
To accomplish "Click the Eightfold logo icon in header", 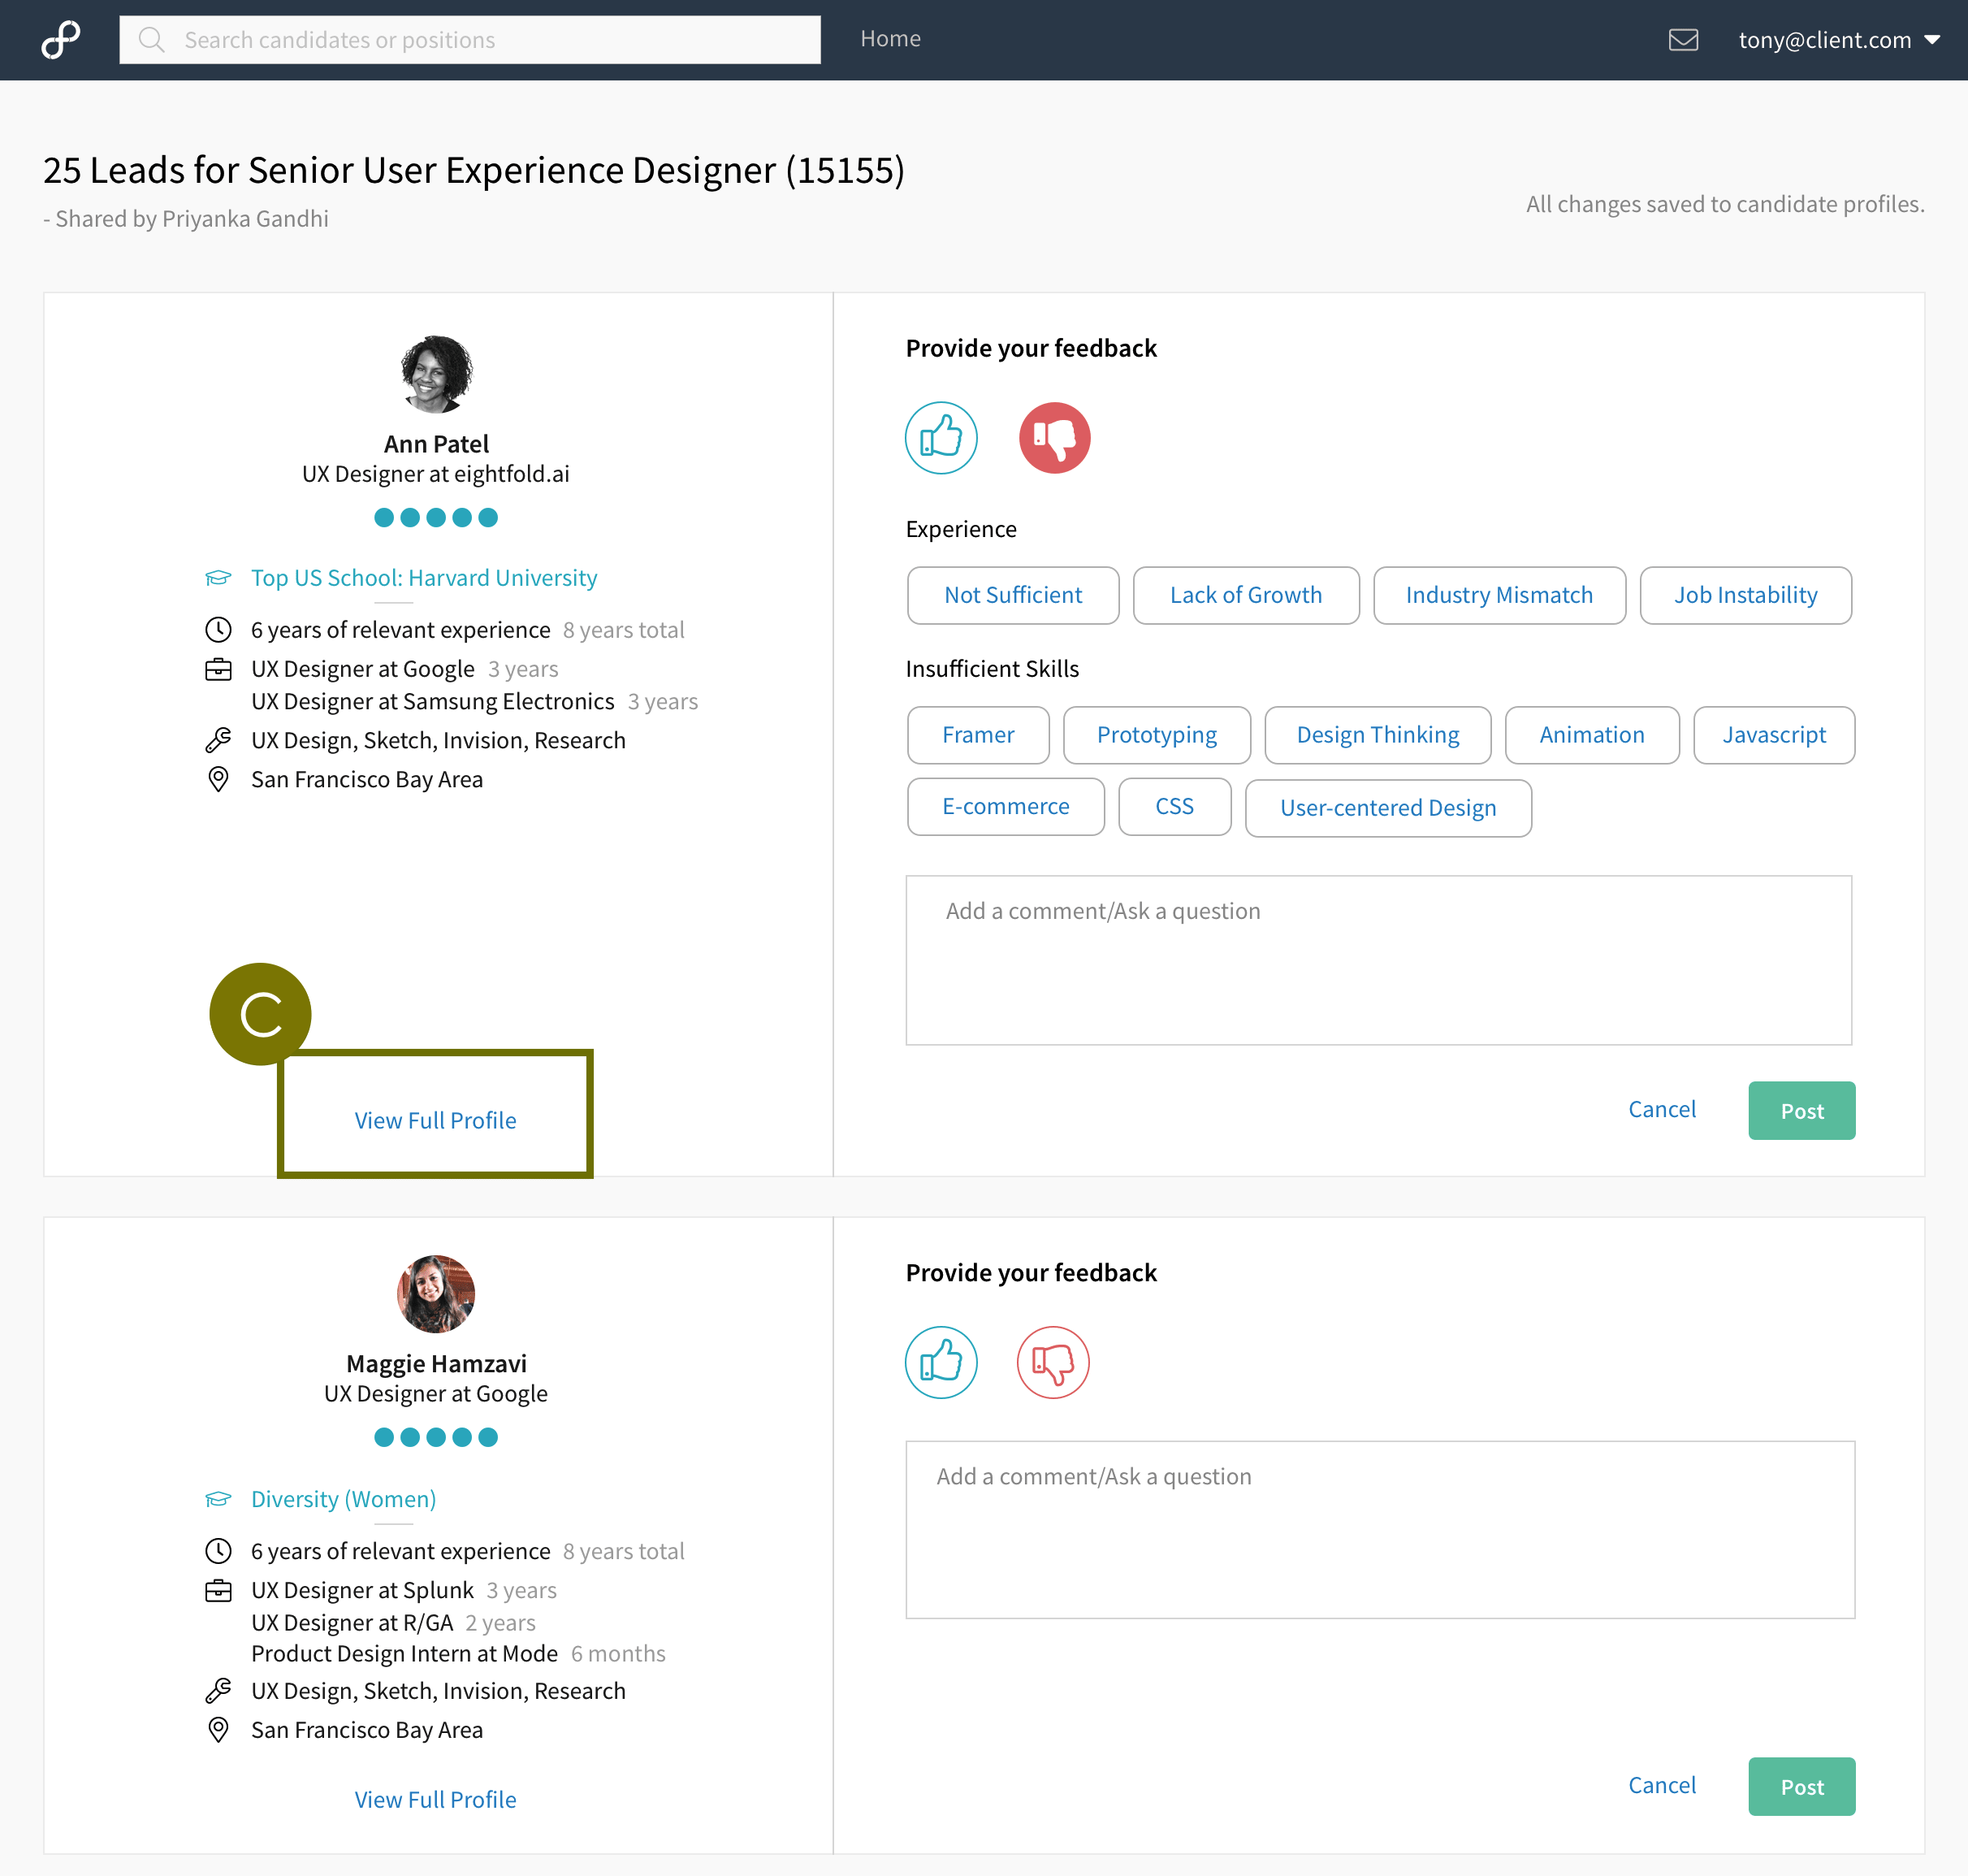I will [61, 40].
